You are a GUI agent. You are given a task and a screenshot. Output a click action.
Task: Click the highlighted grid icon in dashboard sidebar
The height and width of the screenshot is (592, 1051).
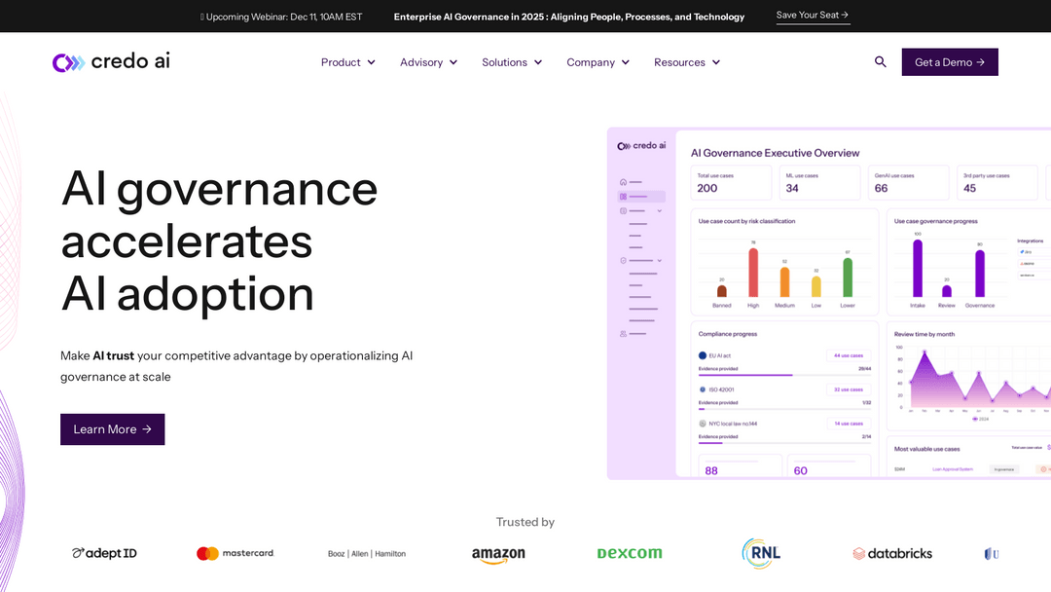pos(624,197)
